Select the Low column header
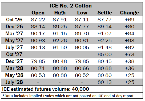Image resolution: width=145 pixels, height=101 pixels. tap(82, 13)
